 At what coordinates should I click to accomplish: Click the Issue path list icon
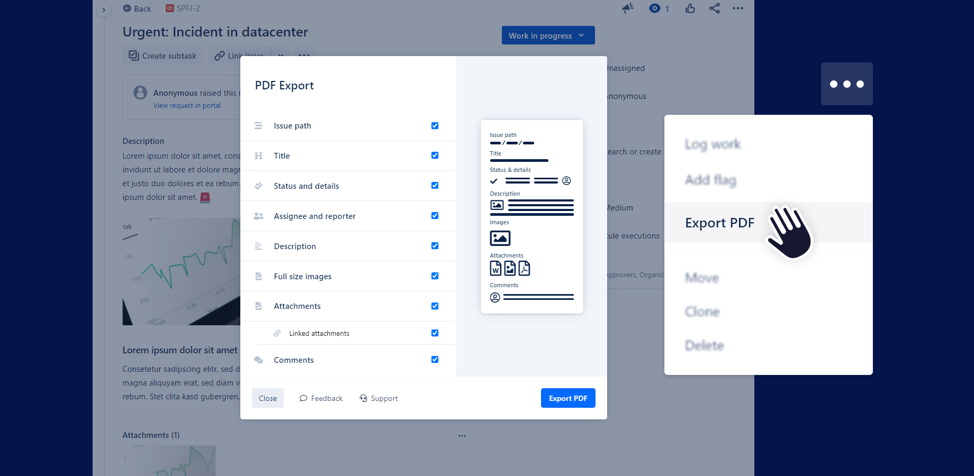pos(258,126)
